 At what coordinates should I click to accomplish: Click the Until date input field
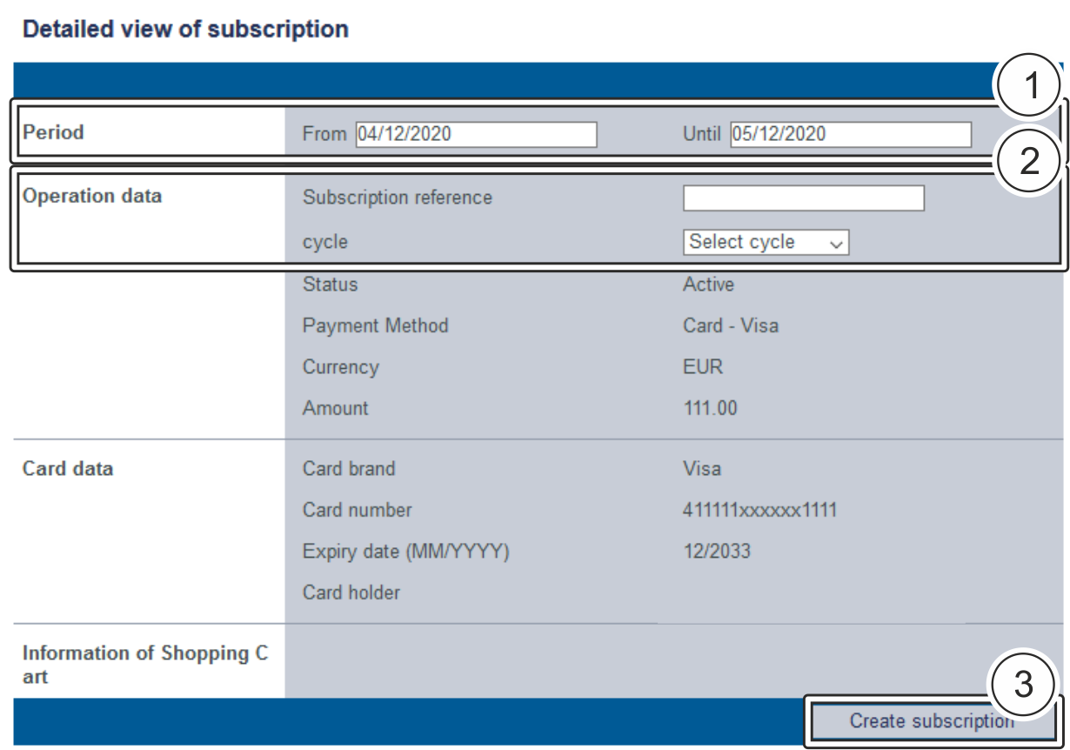point(850,134)
